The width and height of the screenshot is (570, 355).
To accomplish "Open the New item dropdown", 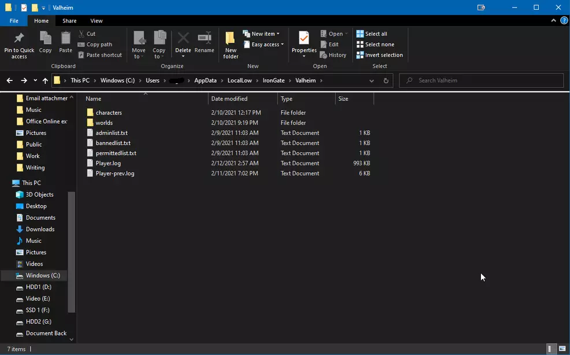I will [x=261, y=34].
